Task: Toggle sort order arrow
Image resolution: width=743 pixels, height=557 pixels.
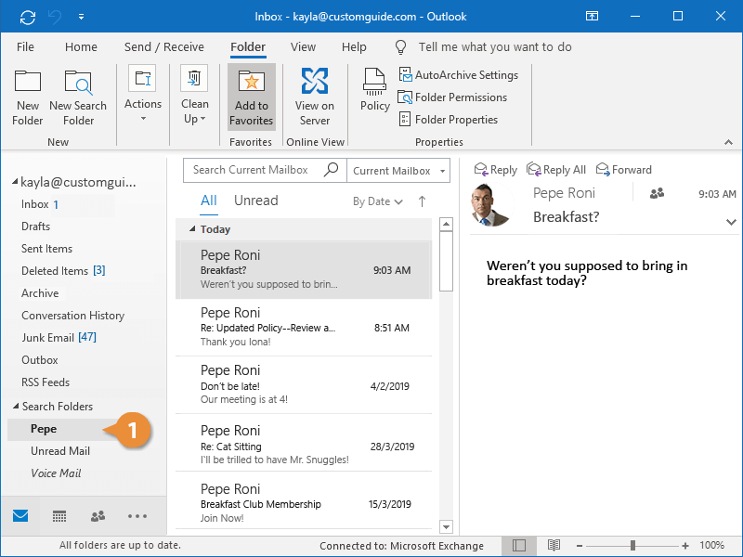Action: 422,201
